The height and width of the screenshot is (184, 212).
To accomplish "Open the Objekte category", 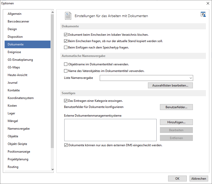I will click(x=28, y=136).
